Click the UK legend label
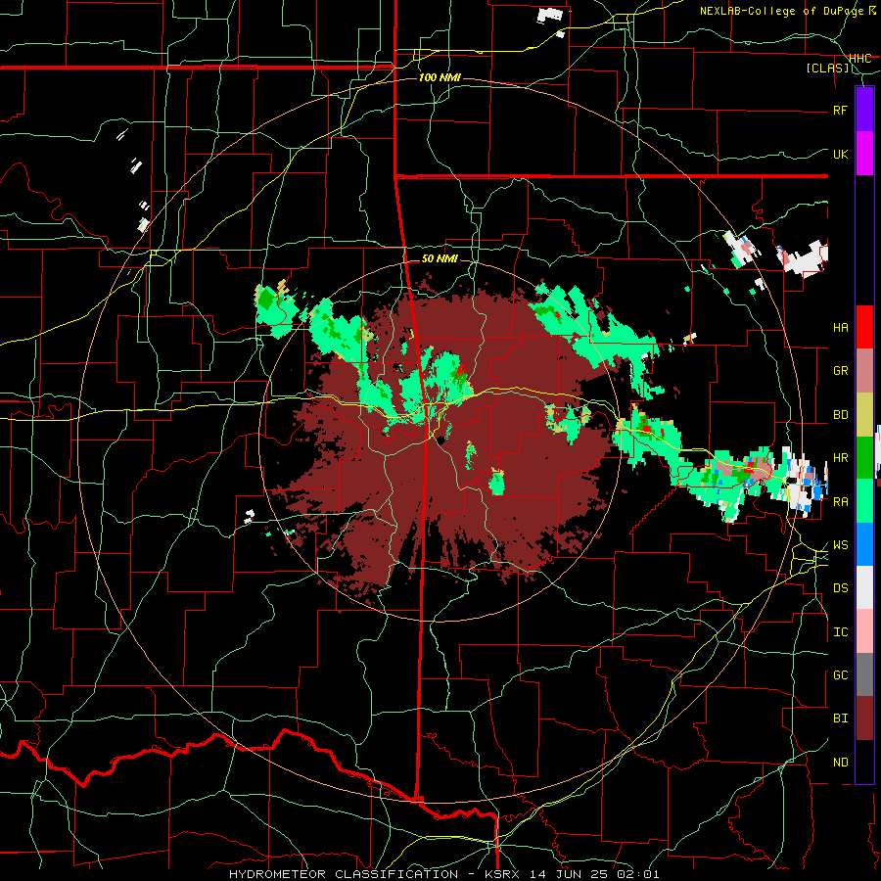The height and width of the screenshot is (881, 881). point(841,154)
